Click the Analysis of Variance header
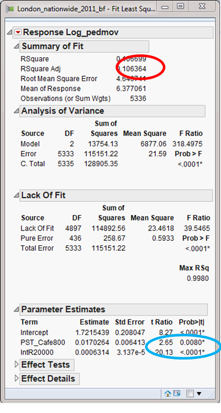Screen dimensions: 221x413 [113, 111]
